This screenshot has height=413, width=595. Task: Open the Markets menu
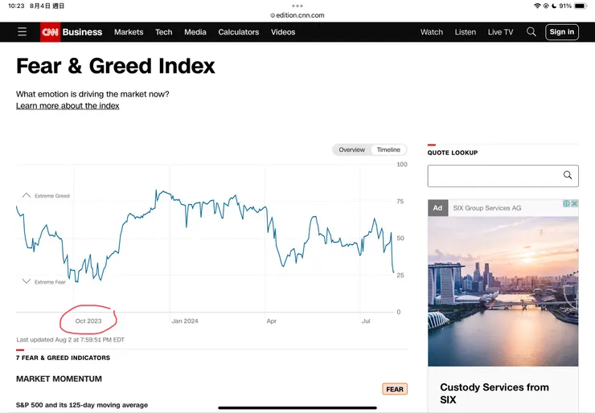(129, 32)
